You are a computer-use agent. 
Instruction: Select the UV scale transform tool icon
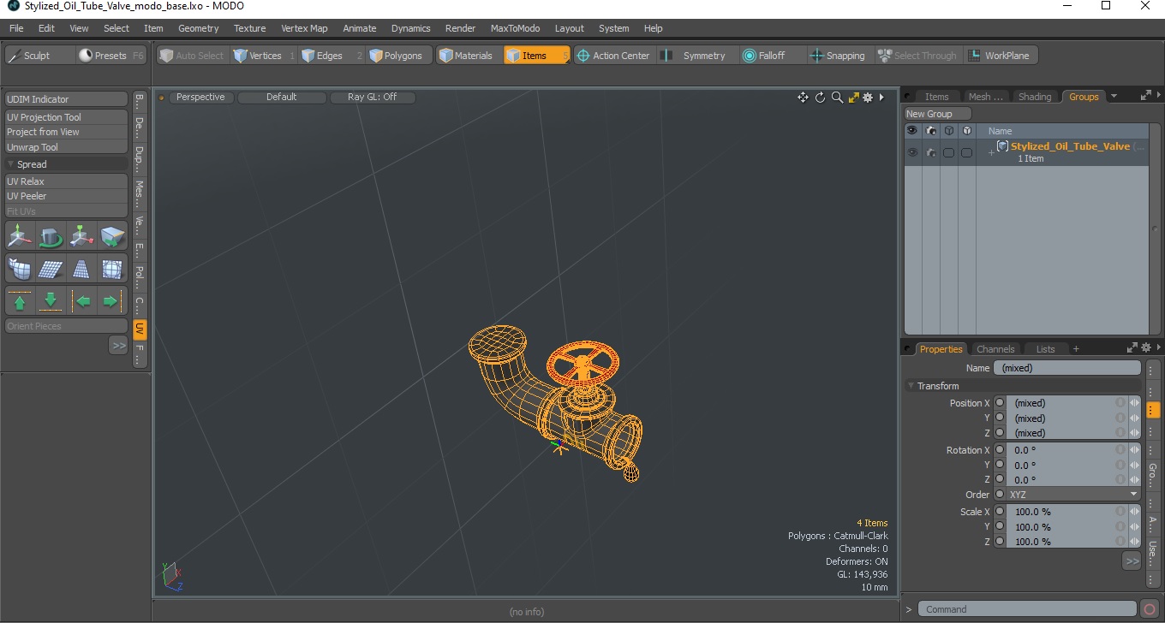point(81,235)
